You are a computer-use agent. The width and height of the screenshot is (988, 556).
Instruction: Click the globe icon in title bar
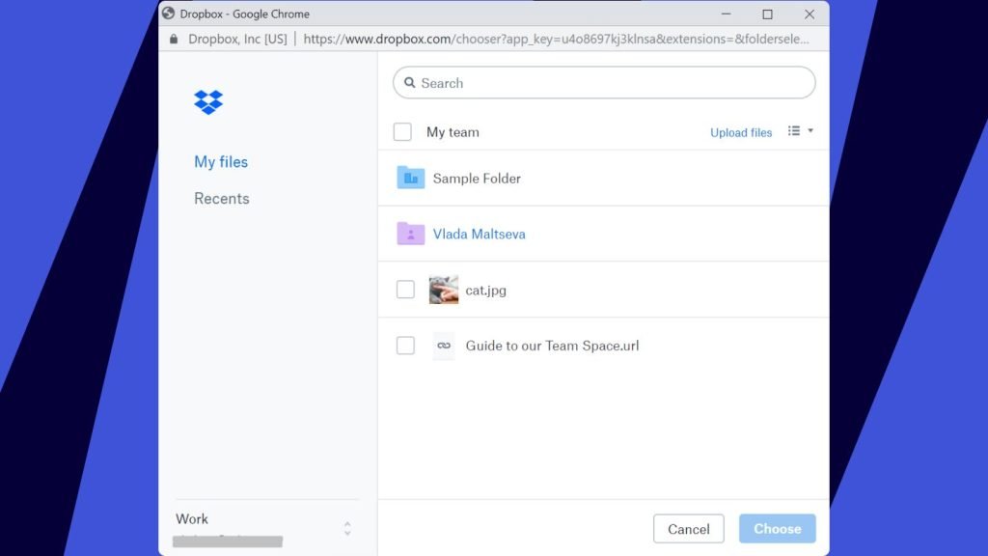tap(169, 14)
